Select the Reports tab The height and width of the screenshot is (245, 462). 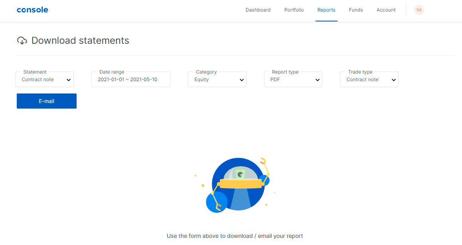pos(326,10)
